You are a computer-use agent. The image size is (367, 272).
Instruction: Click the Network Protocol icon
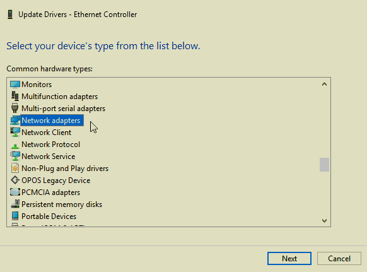click(x=15, y=146)
